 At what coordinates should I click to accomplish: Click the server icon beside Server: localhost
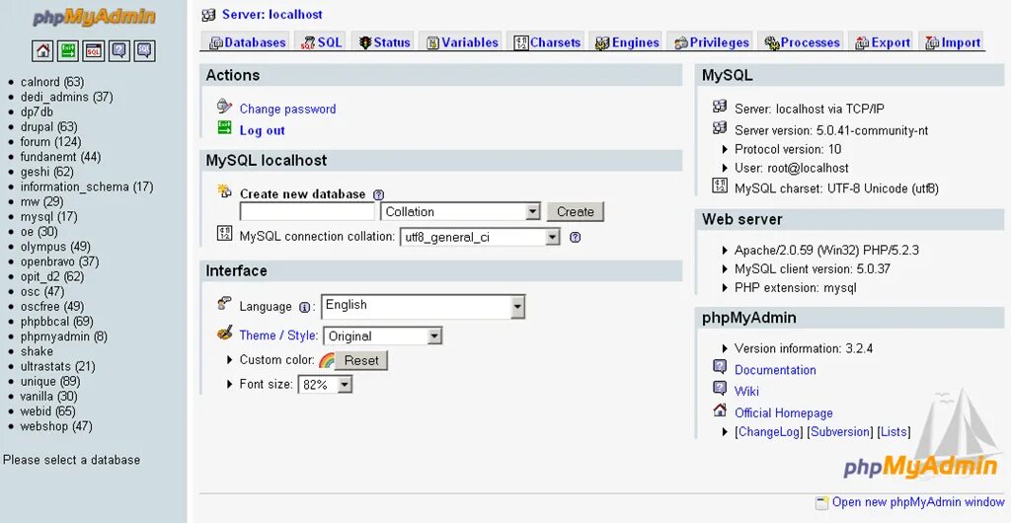point(209,15)
